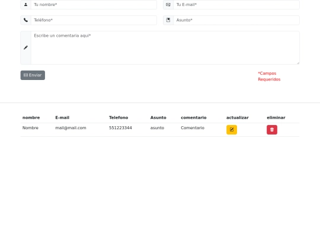Select the Comentario cell in table row

193,128
